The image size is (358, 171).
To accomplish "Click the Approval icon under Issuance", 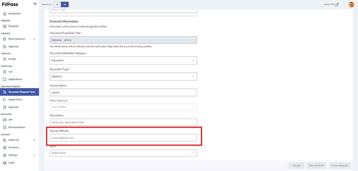I will tap(5, 47).
